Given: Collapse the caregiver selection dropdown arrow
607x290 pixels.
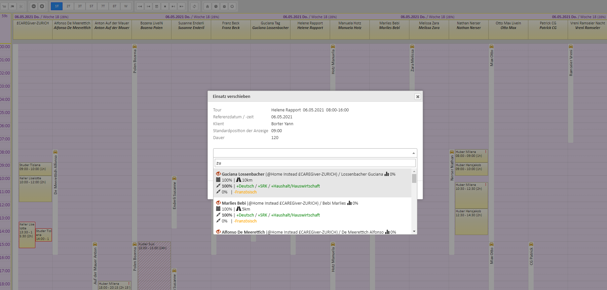Looking at the screenshot, I should 413,153.
